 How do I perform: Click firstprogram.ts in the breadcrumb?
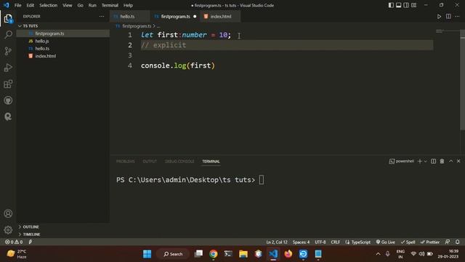(137, 26)
